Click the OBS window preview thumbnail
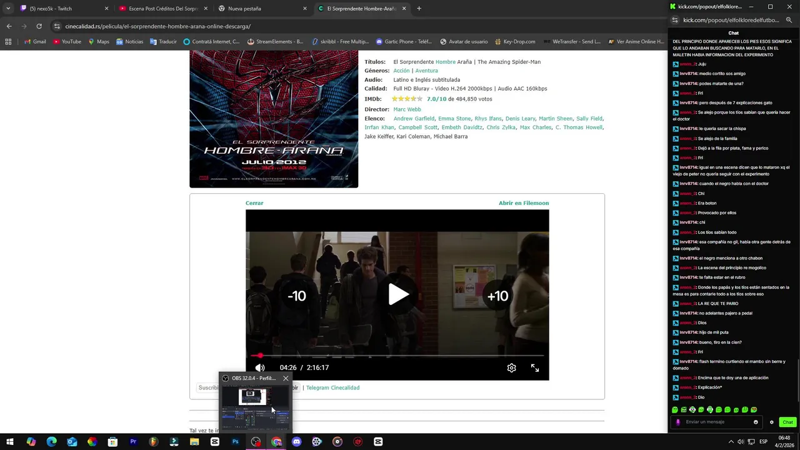 (256, 406)
